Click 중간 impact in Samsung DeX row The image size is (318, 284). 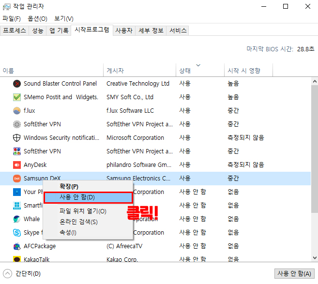tap(233, 179)
